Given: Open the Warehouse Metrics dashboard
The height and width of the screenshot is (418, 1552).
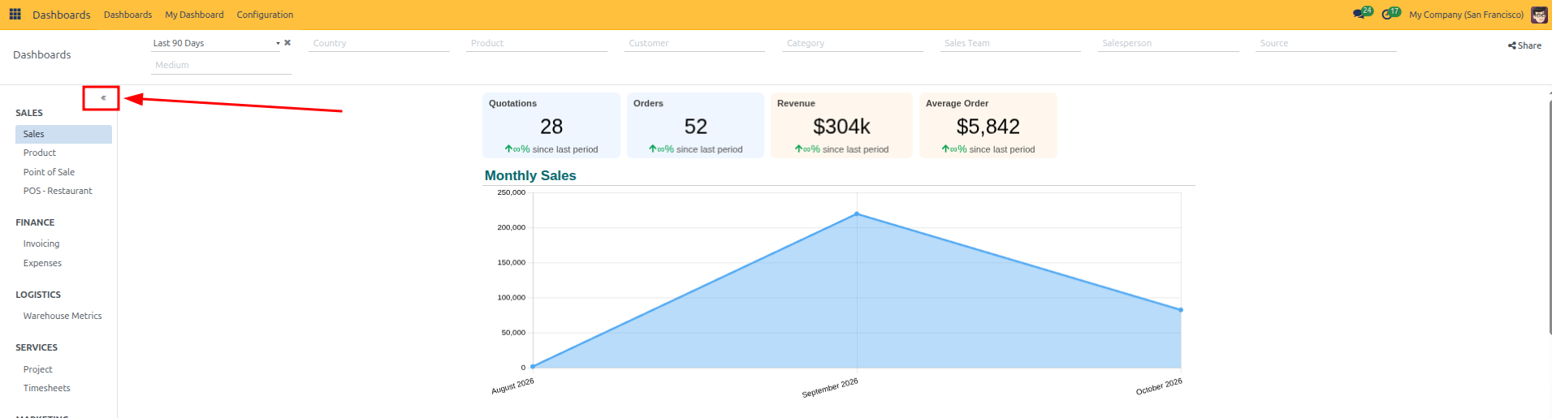Looking at the screenshot, I should 63,316.
